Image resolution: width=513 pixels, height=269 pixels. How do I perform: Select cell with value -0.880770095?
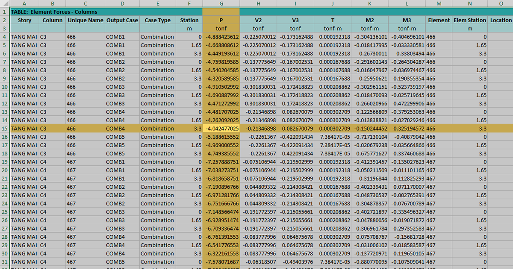[370, 262]
